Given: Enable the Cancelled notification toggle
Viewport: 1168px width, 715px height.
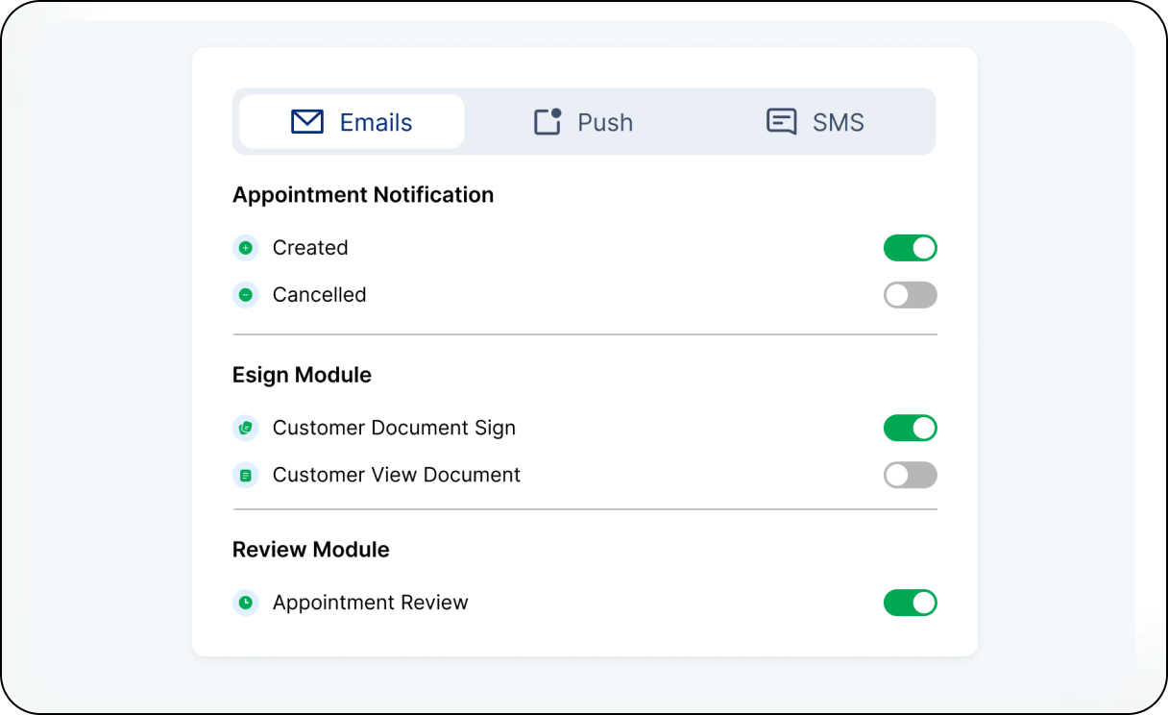Looking at the screenshot, I should (910, 295).
